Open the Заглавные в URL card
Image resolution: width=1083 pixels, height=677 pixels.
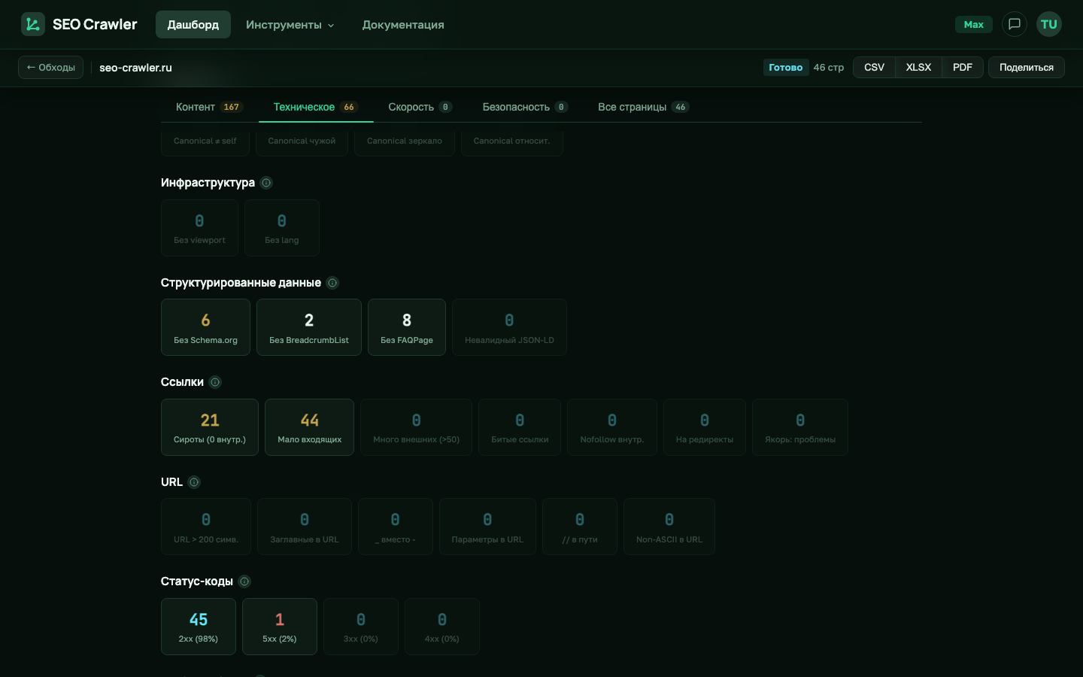pyautogui.click(x=305, y=527)
